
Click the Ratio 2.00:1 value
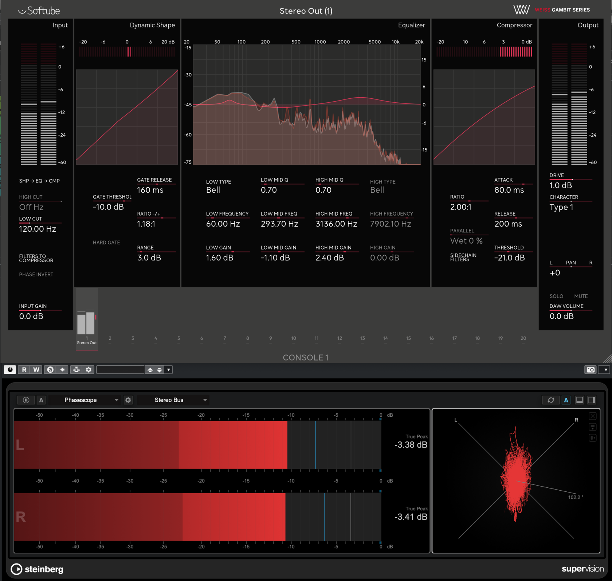(461, 207)
